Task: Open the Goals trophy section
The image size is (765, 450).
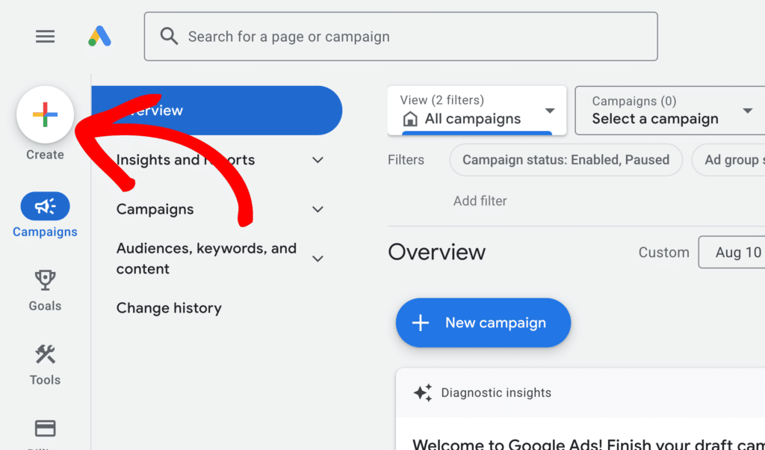Action: click(x=45, y=281)
